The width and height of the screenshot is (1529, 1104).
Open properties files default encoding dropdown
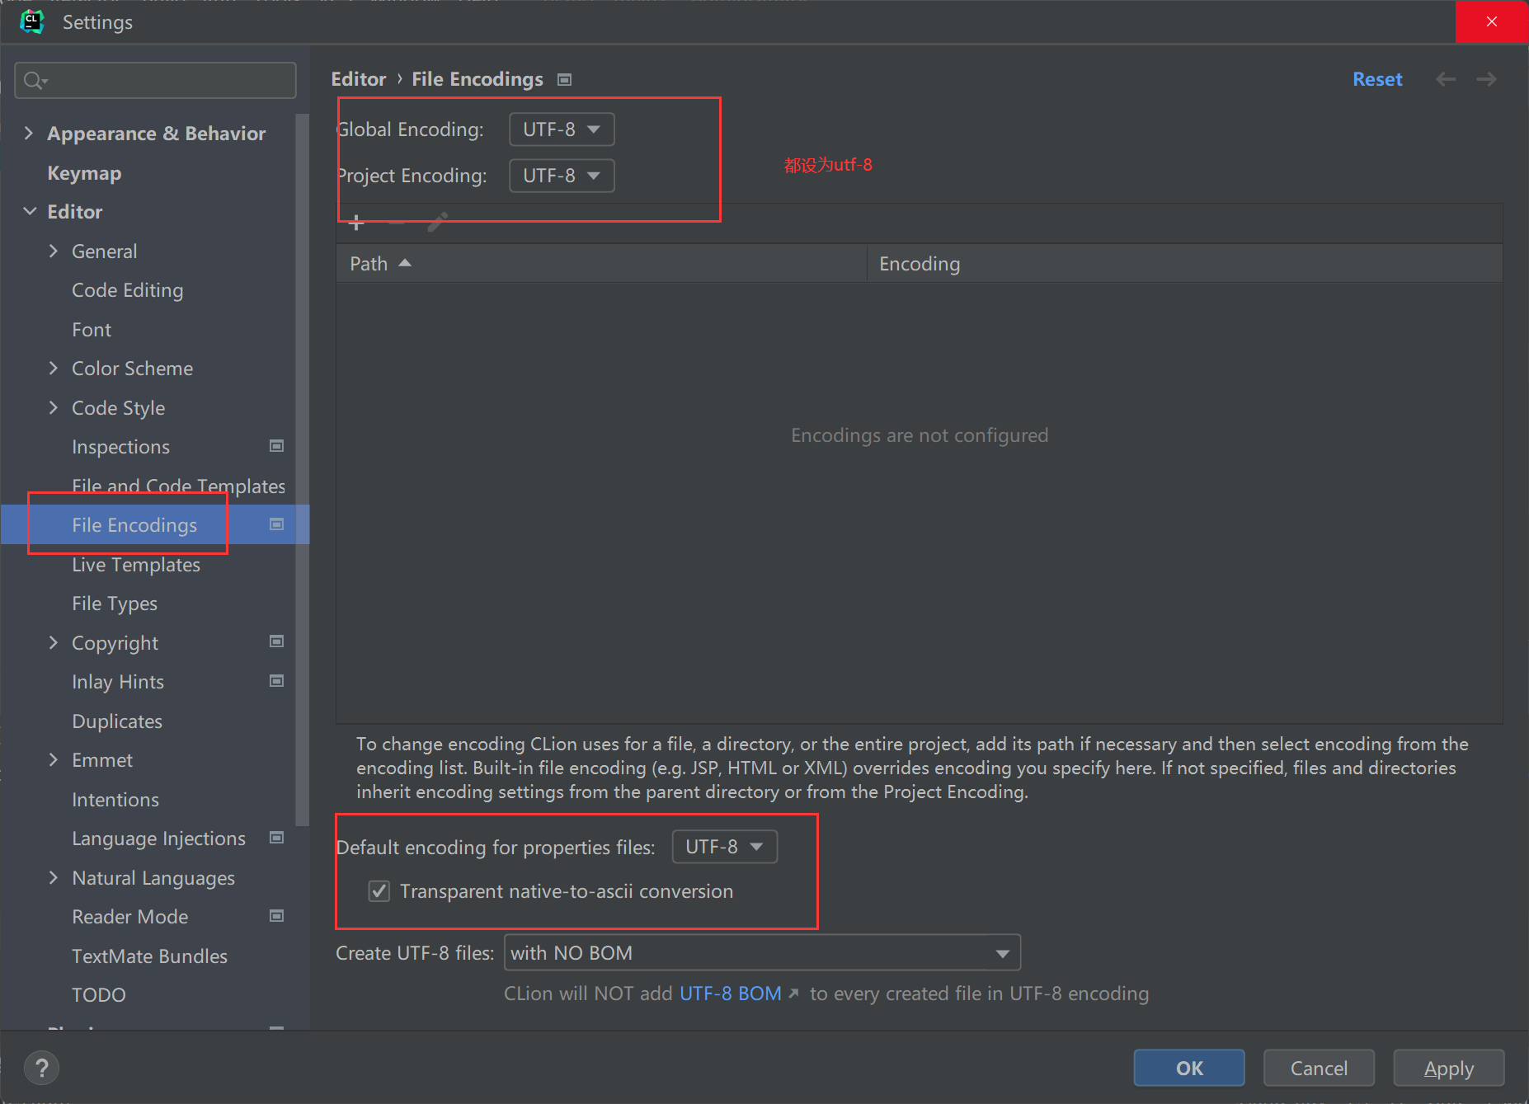(725, 847)
